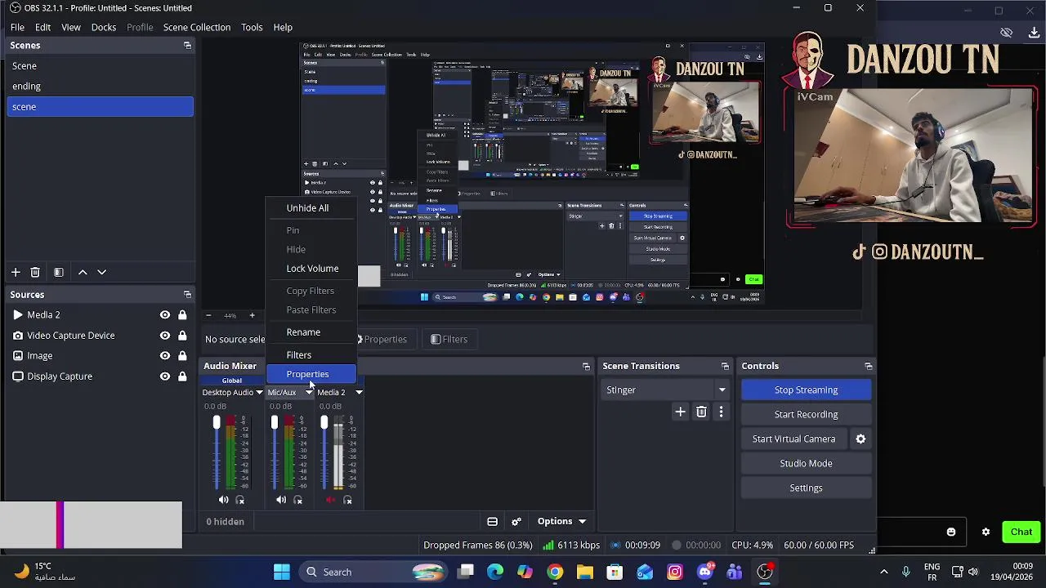Open the Tools menu
Image resolution: width=1046 pixels, height=588 pixels.
pyautogui.click(x=252, y=28)
